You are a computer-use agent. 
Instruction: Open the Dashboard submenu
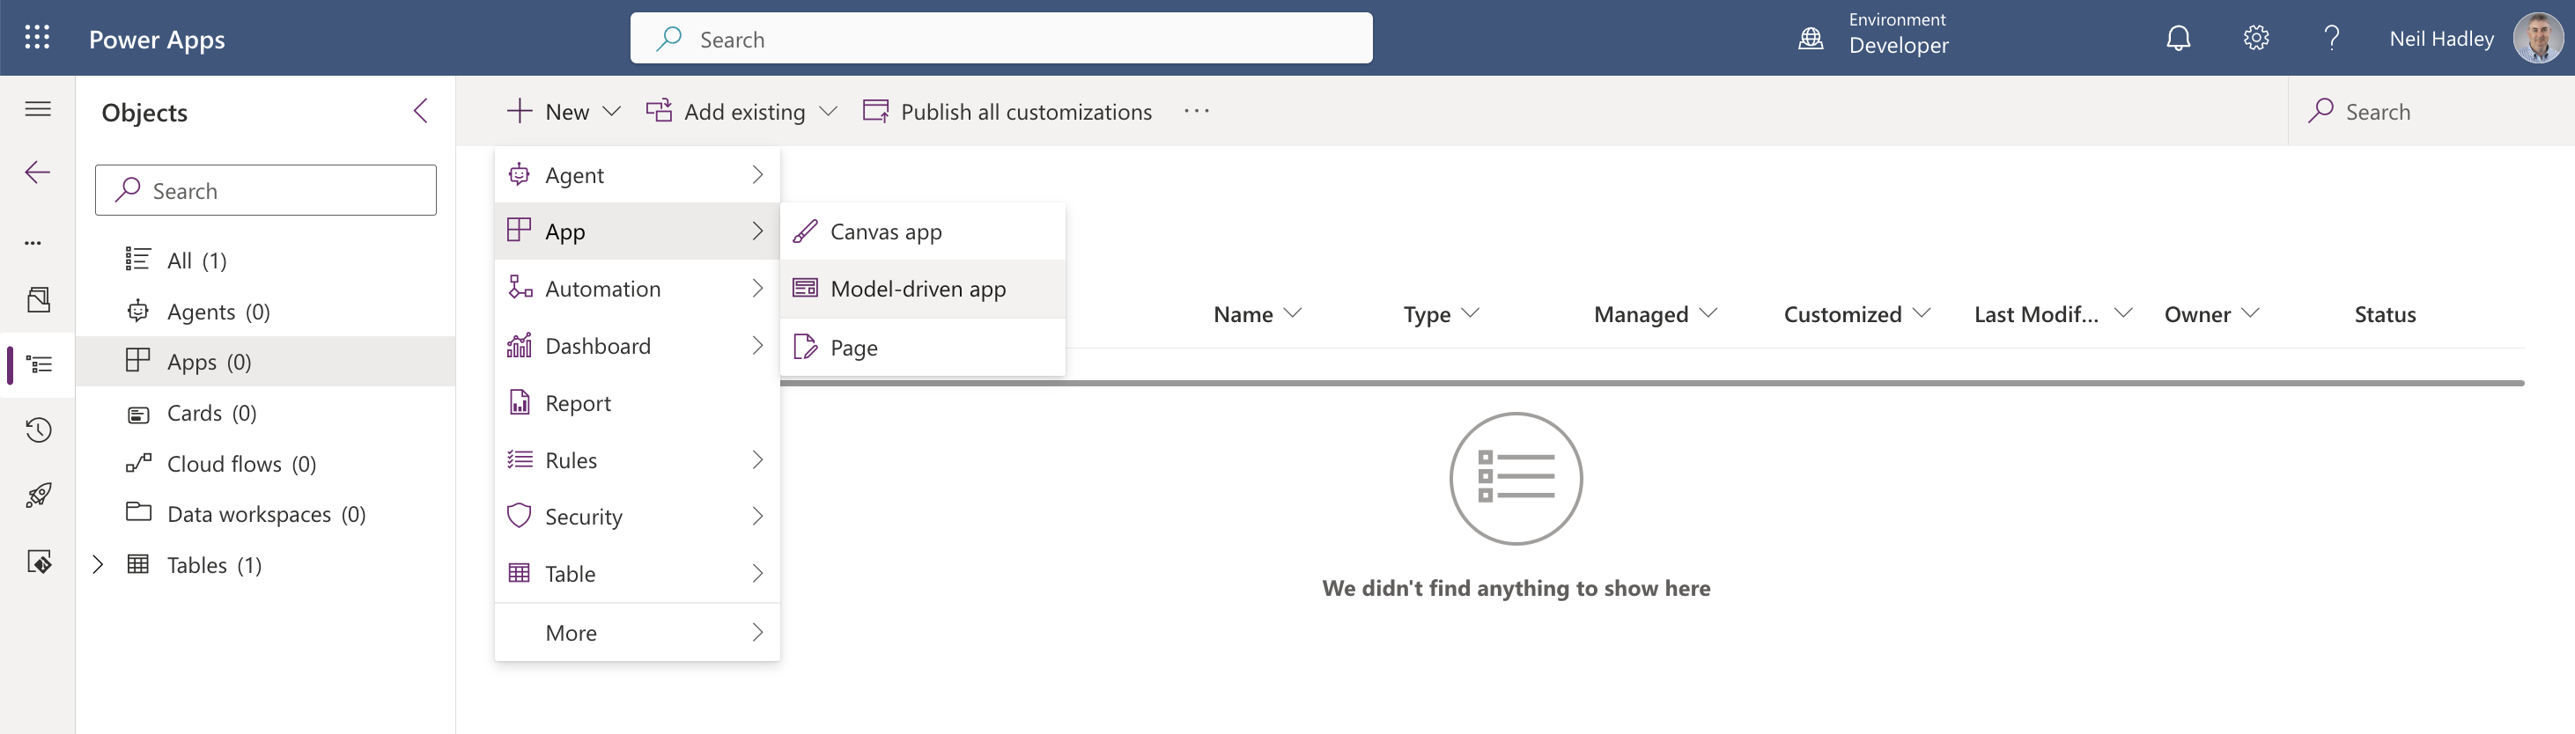(637, 346)
